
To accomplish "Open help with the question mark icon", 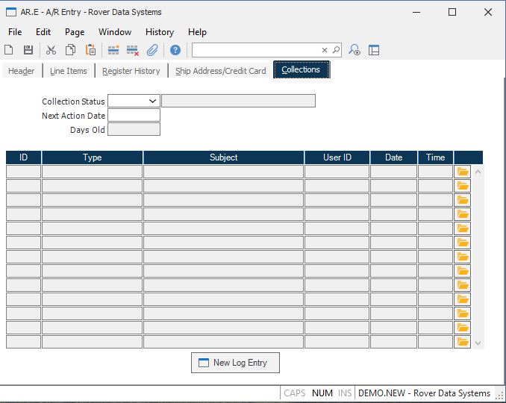I will (175, 50).
